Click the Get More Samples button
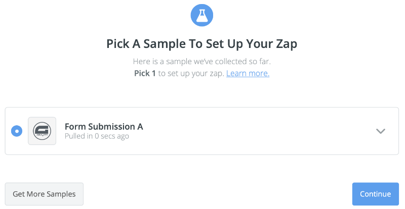 point(44,194)
